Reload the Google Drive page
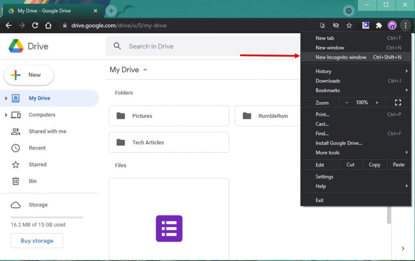Viewport: 415px width, 261px height. [x=35, y=26]
